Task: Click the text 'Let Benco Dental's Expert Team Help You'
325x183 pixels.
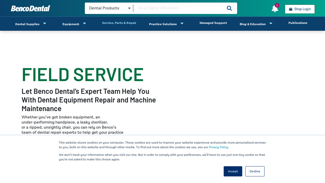Action: click(x=85, y=91)
